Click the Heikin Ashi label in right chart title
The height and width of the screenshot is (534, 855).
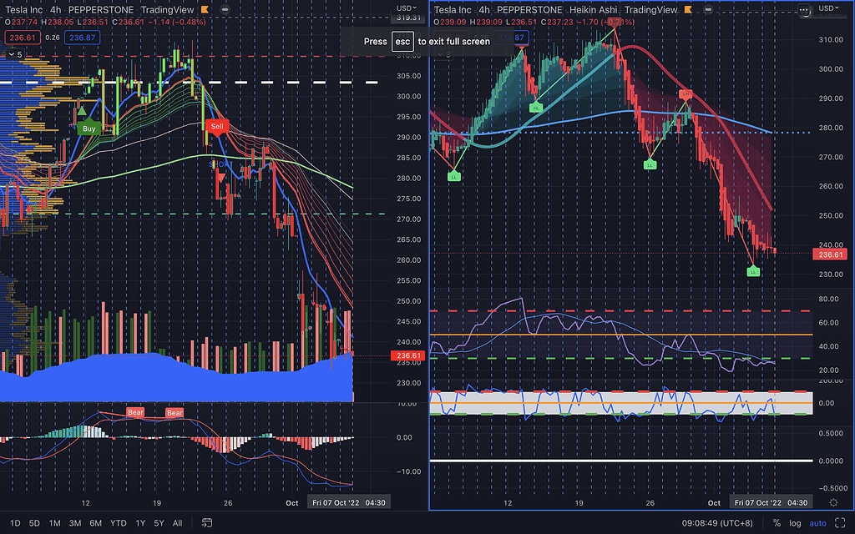tap(594, 10)
